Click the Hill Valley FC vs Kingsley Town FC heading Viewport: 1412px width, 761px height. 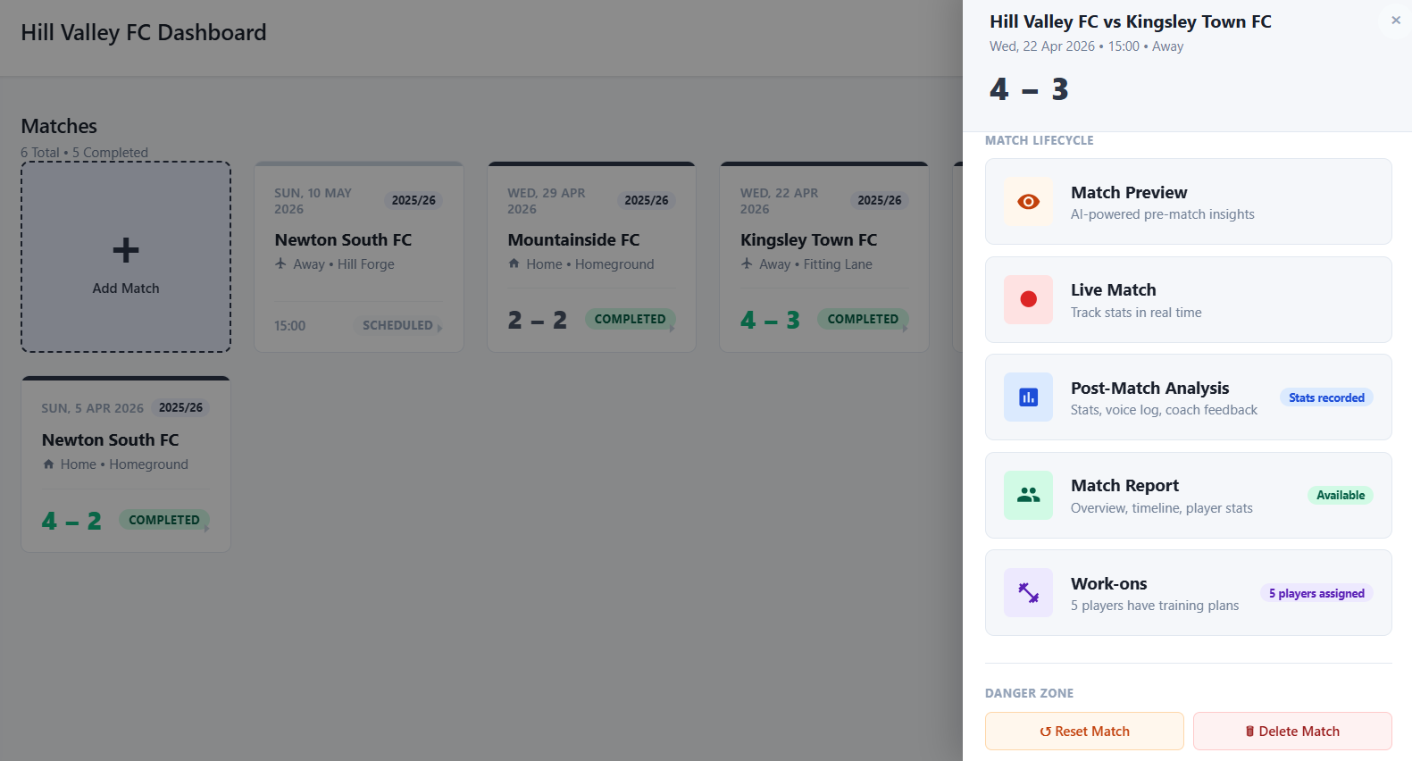tap(1130, 21)
